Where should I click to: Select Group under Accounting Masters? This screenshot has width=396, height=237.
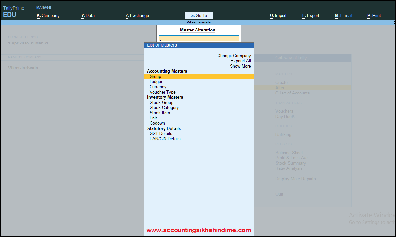[x=199, y=76]
